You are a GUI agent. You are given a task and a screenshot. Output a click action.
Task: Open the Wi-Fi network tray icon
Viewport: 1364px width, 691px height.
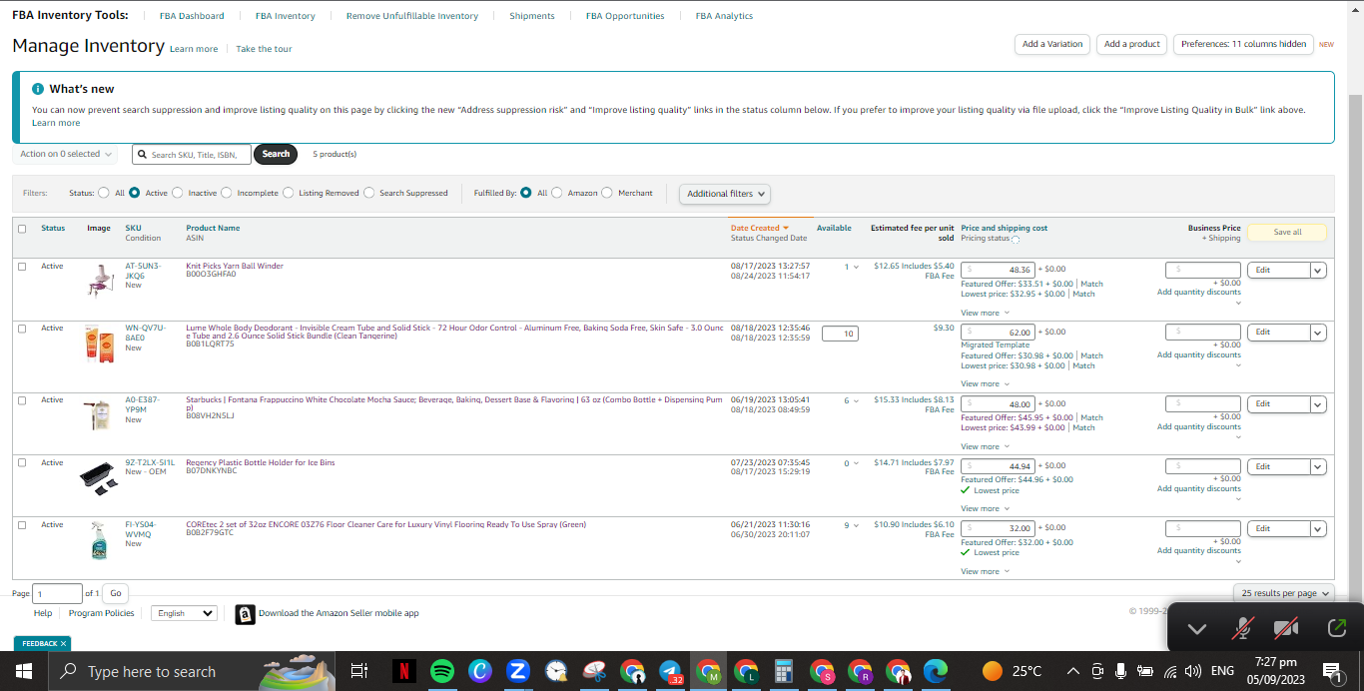tap(1169, 671)
